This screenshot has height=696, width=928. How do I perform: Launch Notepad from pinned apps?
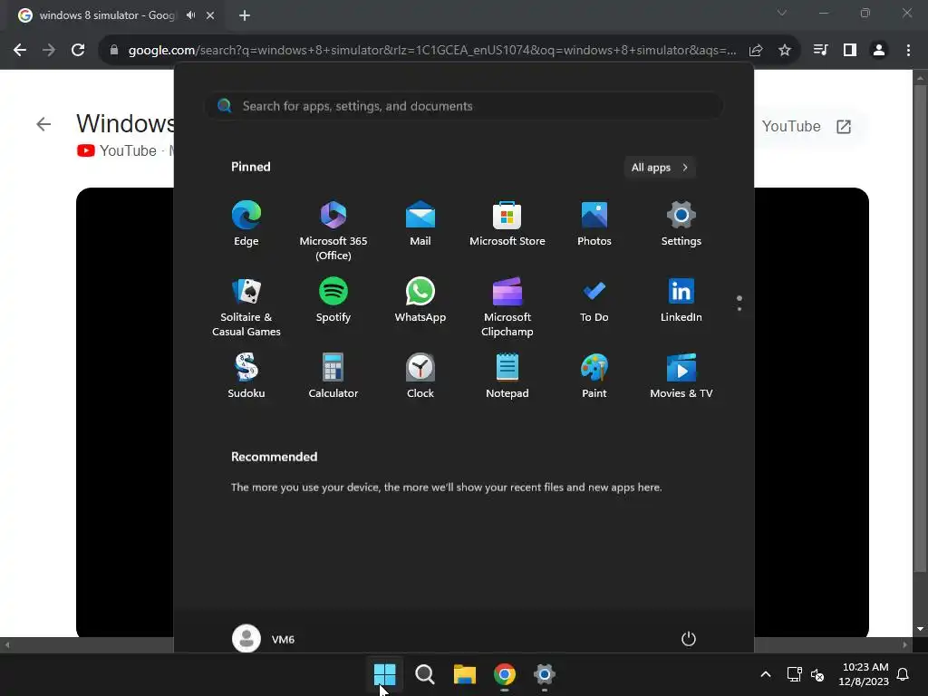click(x=507, y=376)
